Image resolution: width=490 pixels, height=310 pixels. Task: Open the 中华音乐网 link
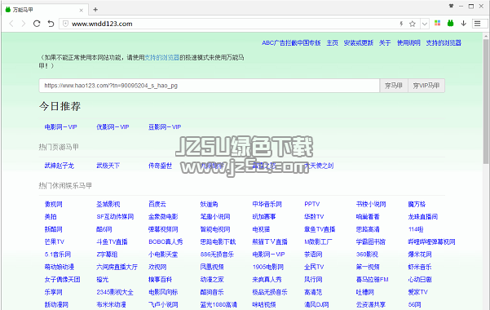pos(267,204)
